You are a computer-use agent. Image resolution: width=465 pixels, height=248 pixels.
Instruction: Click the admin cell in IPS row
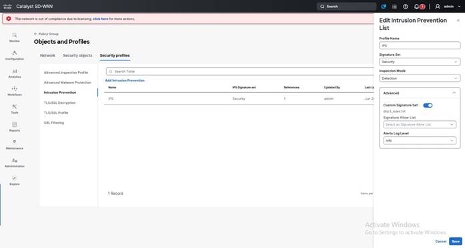(329, 98)
